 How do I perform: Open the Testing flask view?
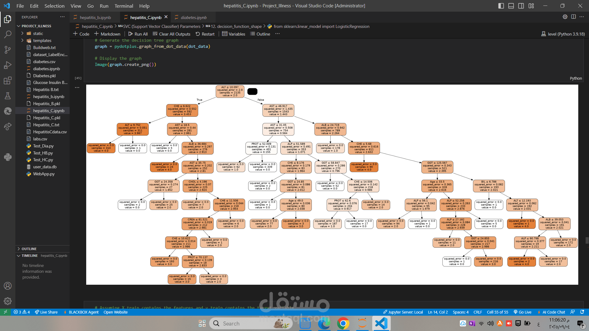click(8, 96)
